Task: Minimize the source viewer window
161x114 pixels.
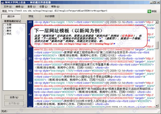Action: click(151, 2)
